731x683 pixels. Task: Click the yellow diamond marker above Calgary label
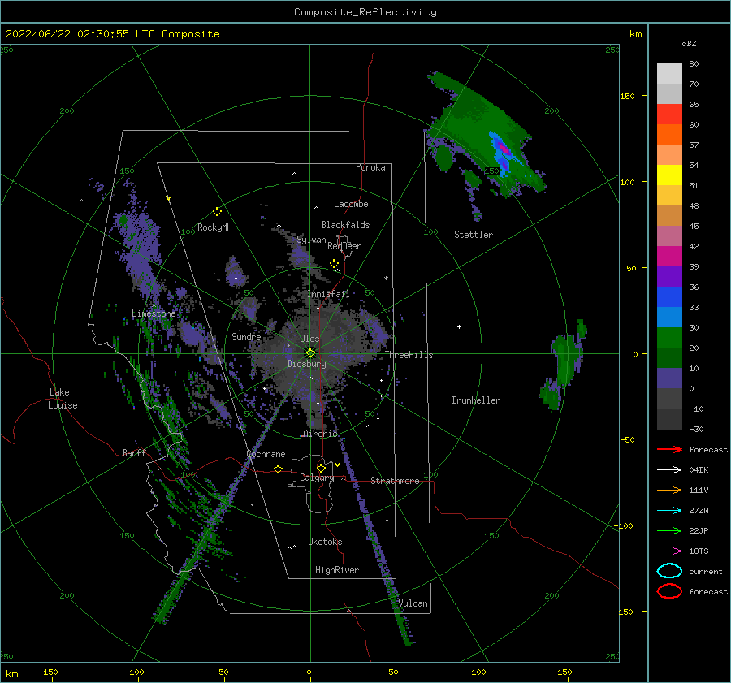[x=321, y=468]
